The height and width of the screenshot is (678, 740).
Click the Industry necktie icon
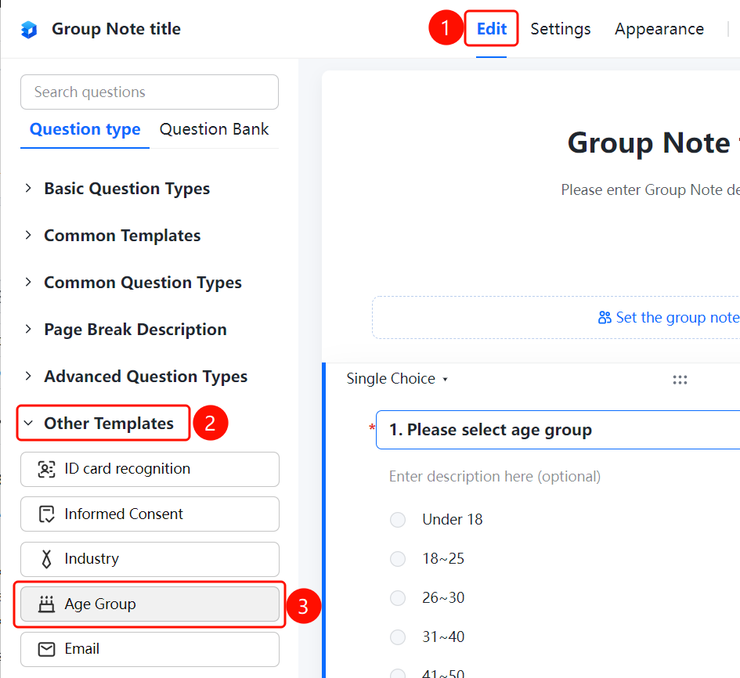[x=46, y=559]
